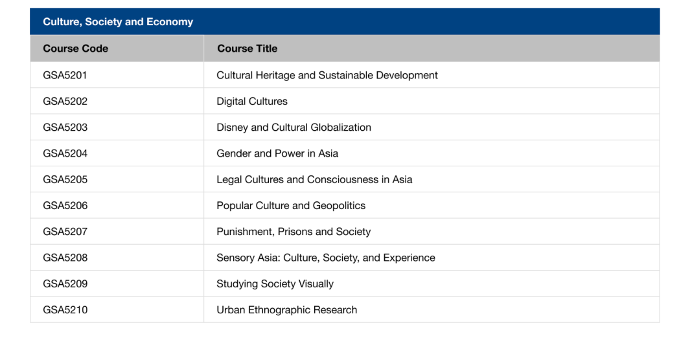Click course code GSA5205

(x=65, y=179)
